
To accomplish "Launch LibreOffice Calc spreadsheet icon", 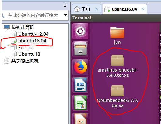I will [x=80, y=103].
